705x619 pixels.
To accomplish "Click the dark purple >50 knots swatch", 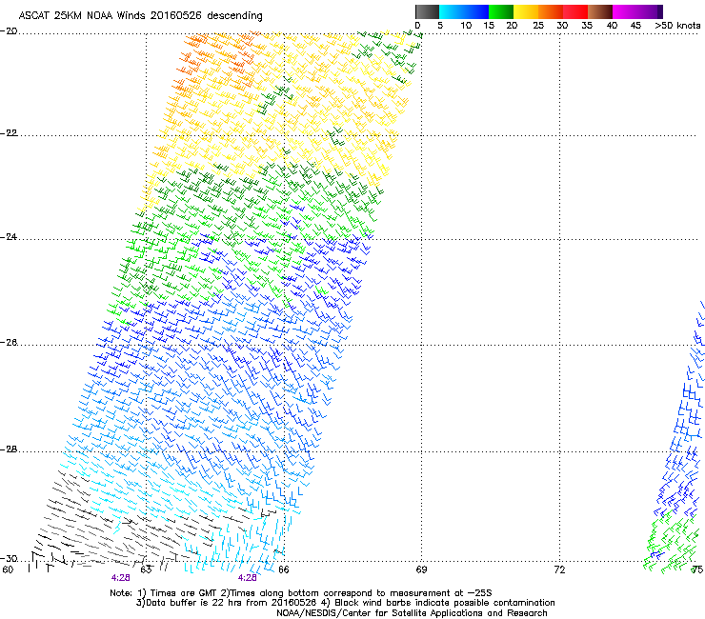I will pyautogui.click(x=660, y=11).
